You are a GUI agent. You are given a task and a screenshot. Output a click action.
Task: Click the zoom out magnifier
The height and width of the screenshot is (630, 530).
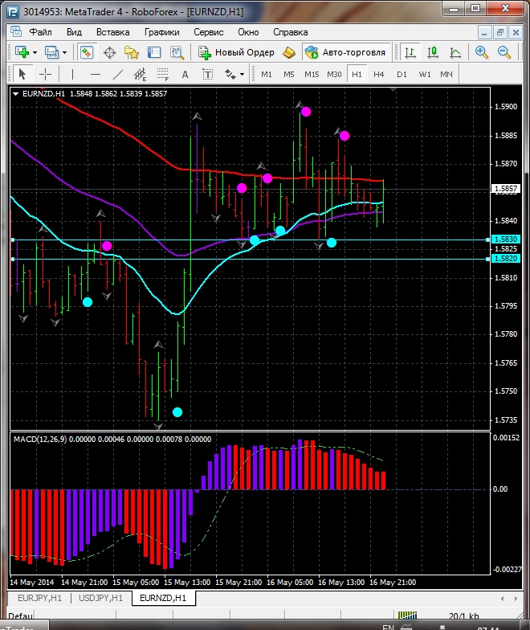[505, 52]
